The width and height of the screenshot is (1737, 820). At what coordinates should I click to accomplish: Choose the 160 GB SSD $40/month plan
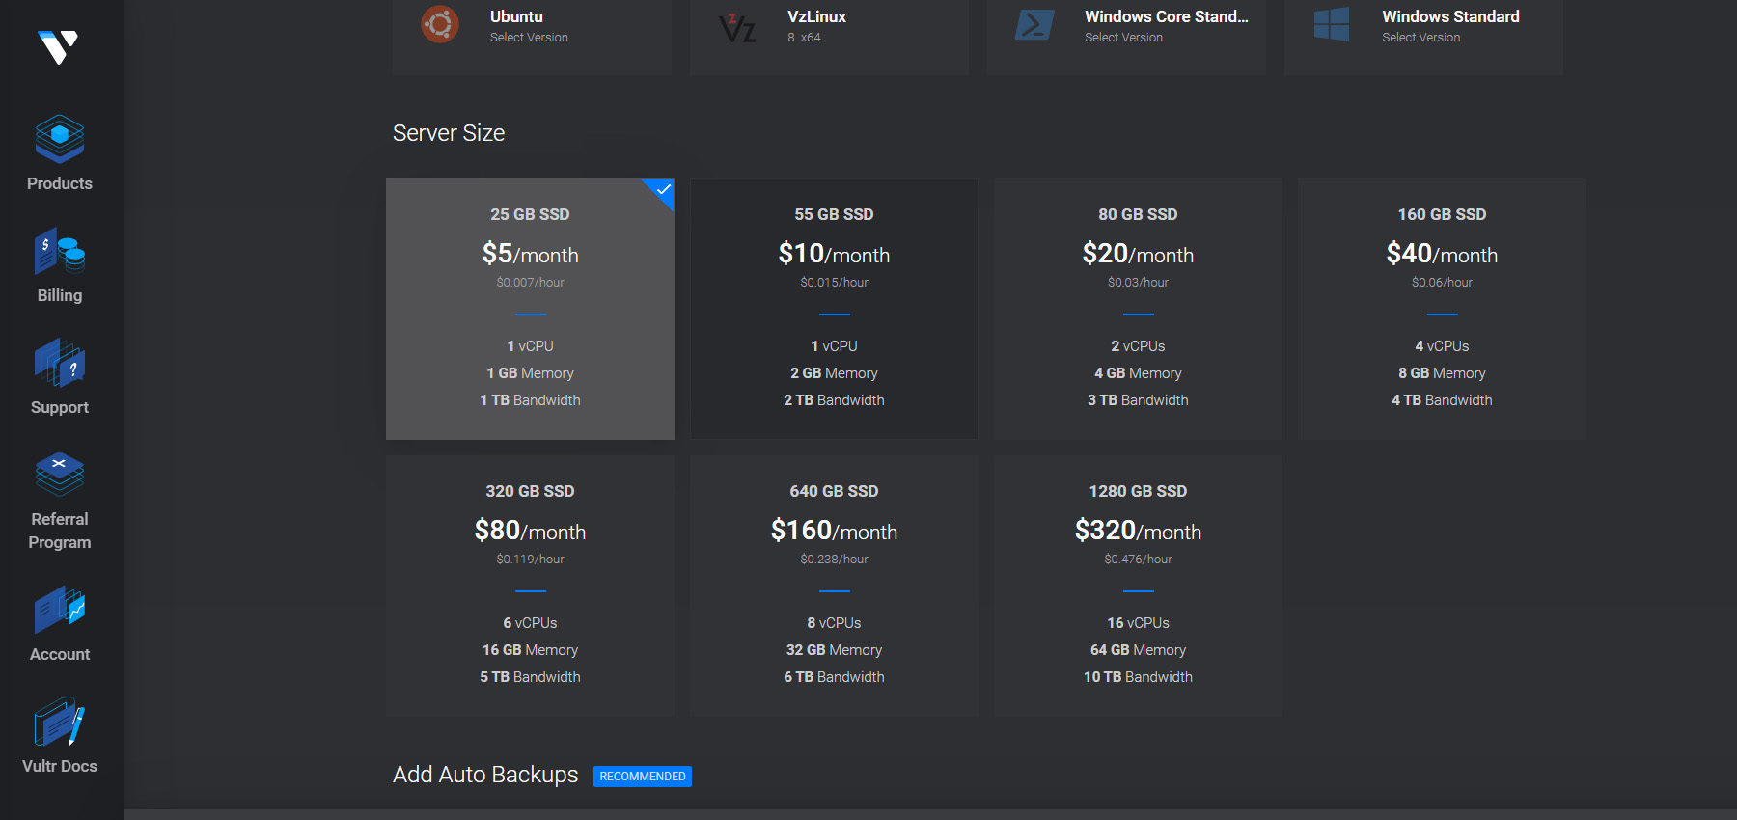tap(1442, 309)
